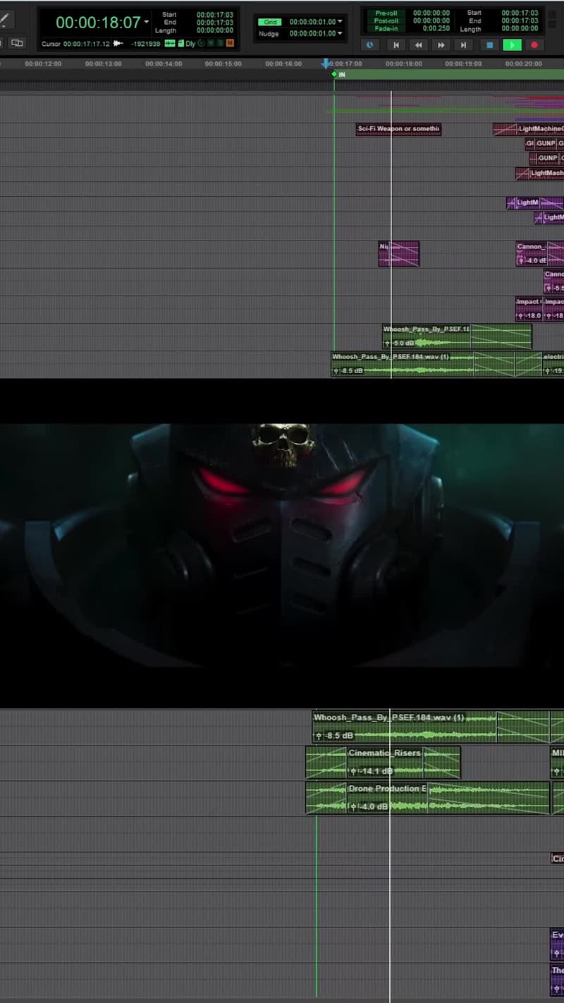Click the Fast Forward transport button
564x1003 pixels.
[x=441, y=45]
